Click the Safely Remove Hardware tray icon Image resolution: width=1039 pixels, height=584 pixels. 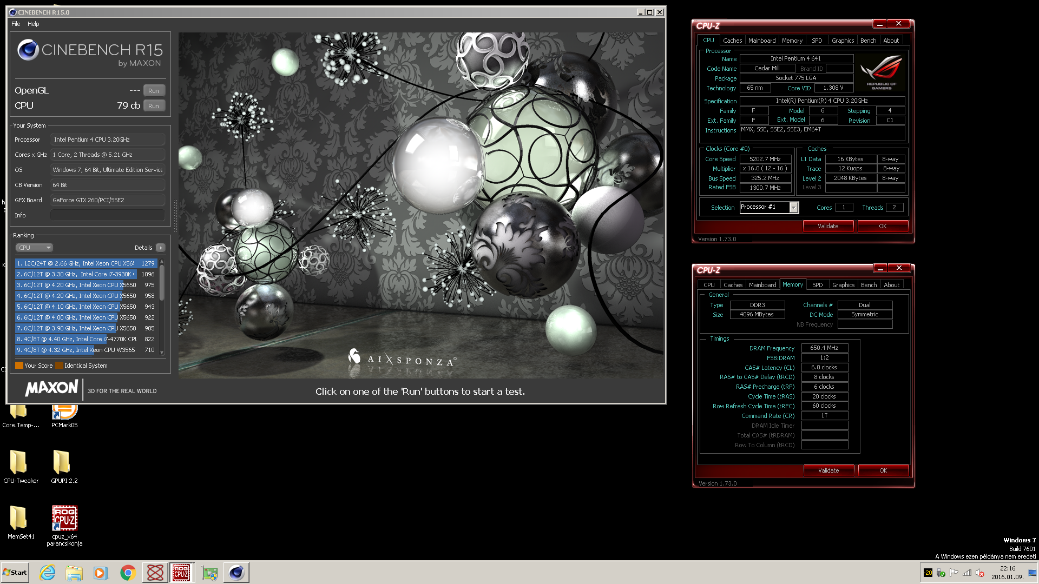coord(941,573)
